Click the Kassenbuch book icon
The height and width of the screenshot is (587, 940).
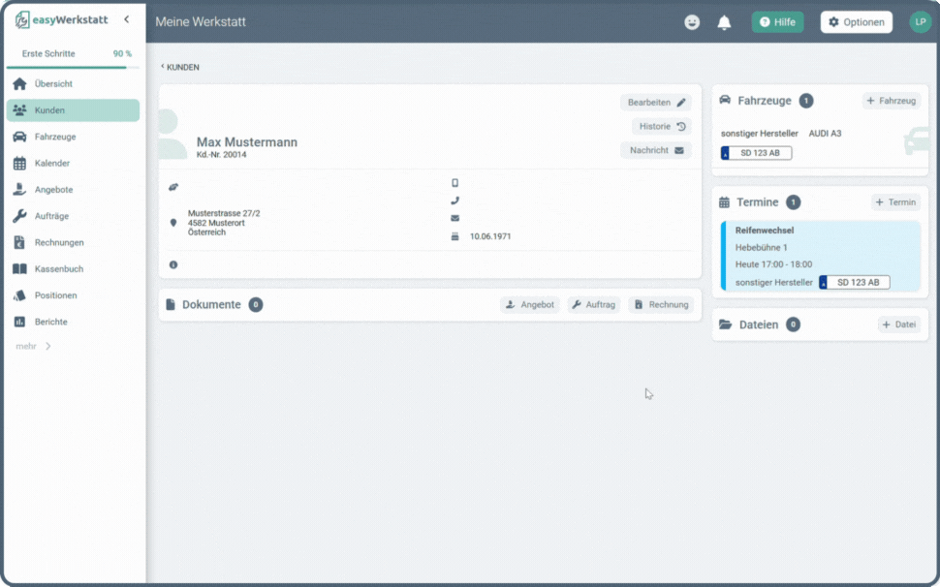pos(19,269)
